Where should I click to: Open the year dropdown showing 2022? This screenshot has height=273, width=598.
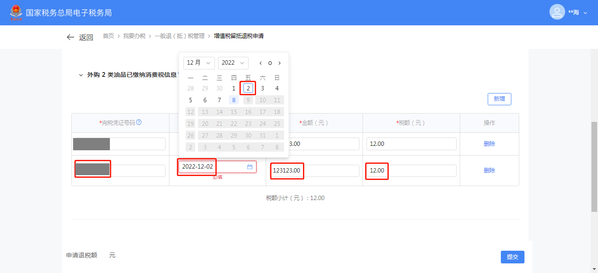point(233,63)
